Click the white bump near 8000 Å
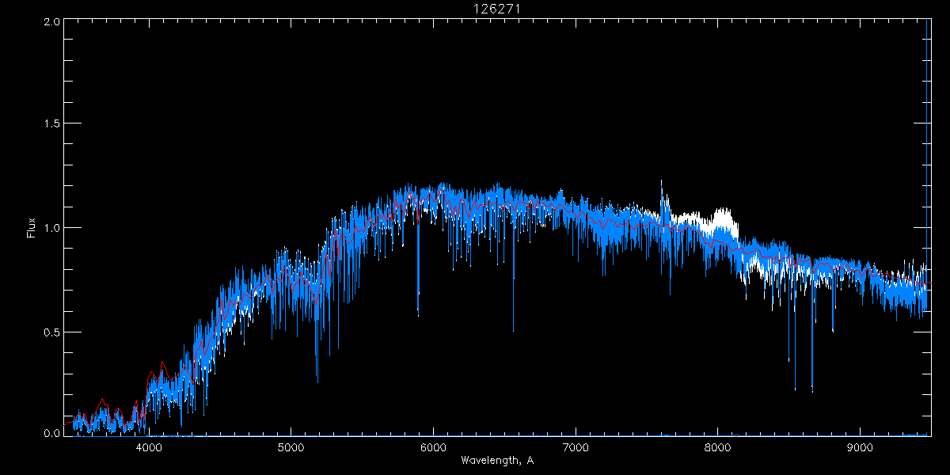The image size is (950, 475). pyautogui.click(x=721, y=216)
